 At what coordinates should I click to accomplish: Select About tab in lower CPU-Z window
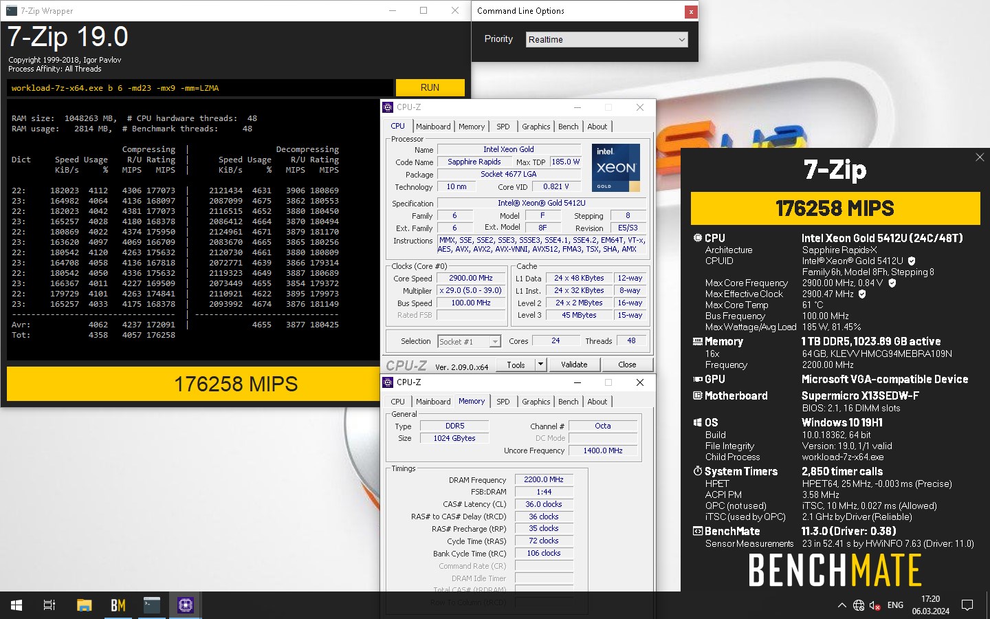click(x=597, y=402)
